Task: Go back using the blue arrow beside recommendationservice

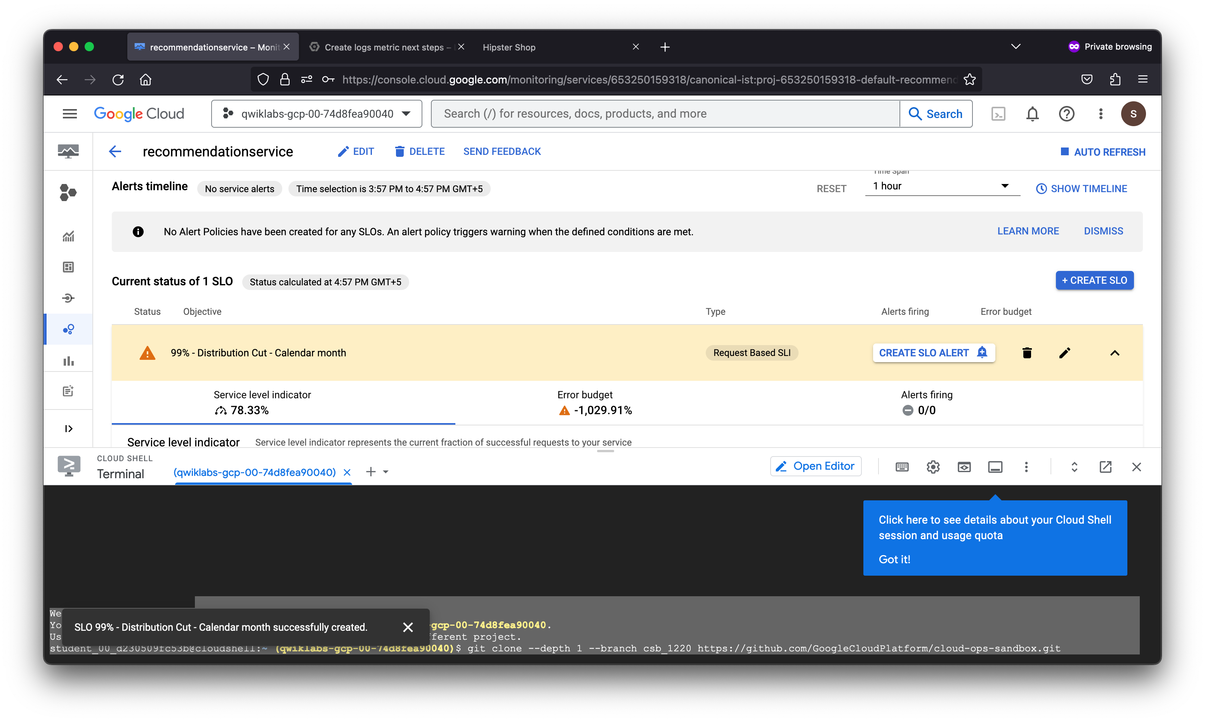Action: pos(115,152)
